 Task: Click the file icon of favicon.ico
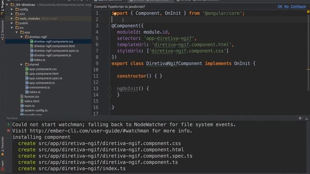22,97
